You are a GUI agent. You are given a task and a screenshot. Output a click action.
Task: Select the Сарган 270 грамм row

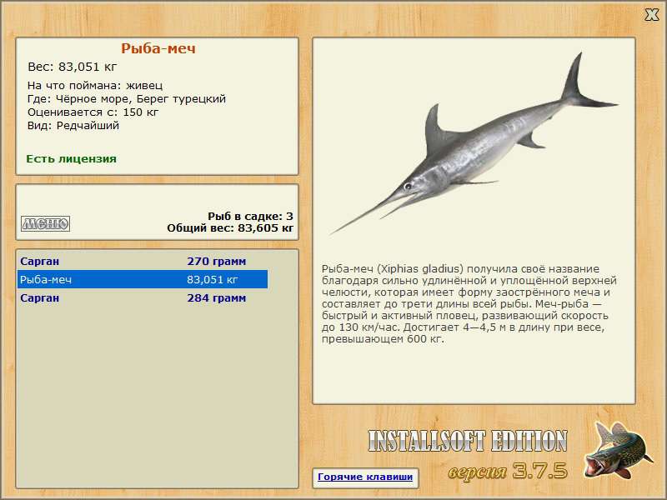point(143,261)
